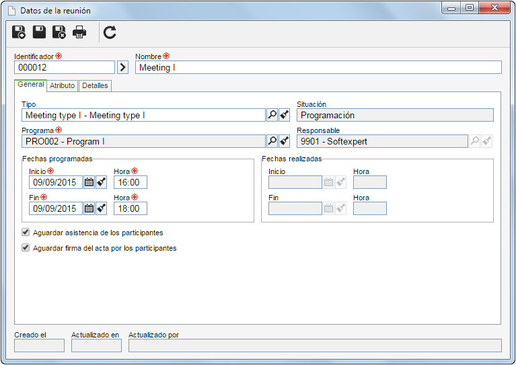
Task: Click the scheduled start Hora field 16:00
Action: [x=131, y=182]
